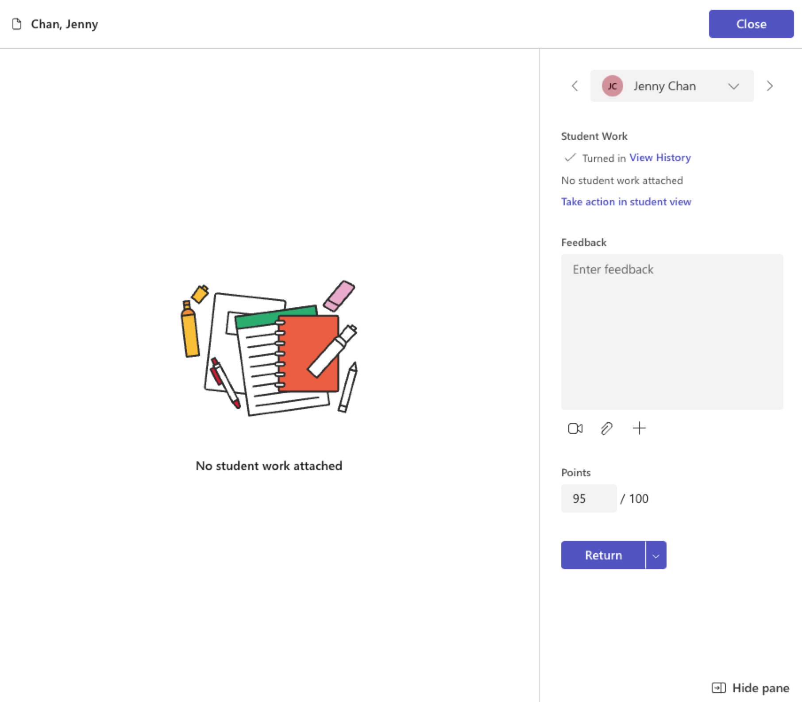Record video feedback with the camera icon

(x=575, y=428)
